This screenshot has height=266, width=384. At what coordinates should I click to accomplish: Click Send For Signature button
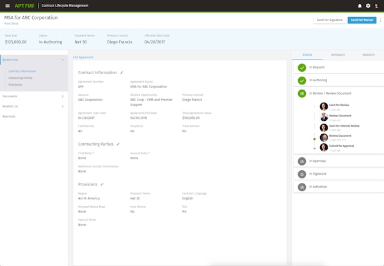tap(330, 20)
